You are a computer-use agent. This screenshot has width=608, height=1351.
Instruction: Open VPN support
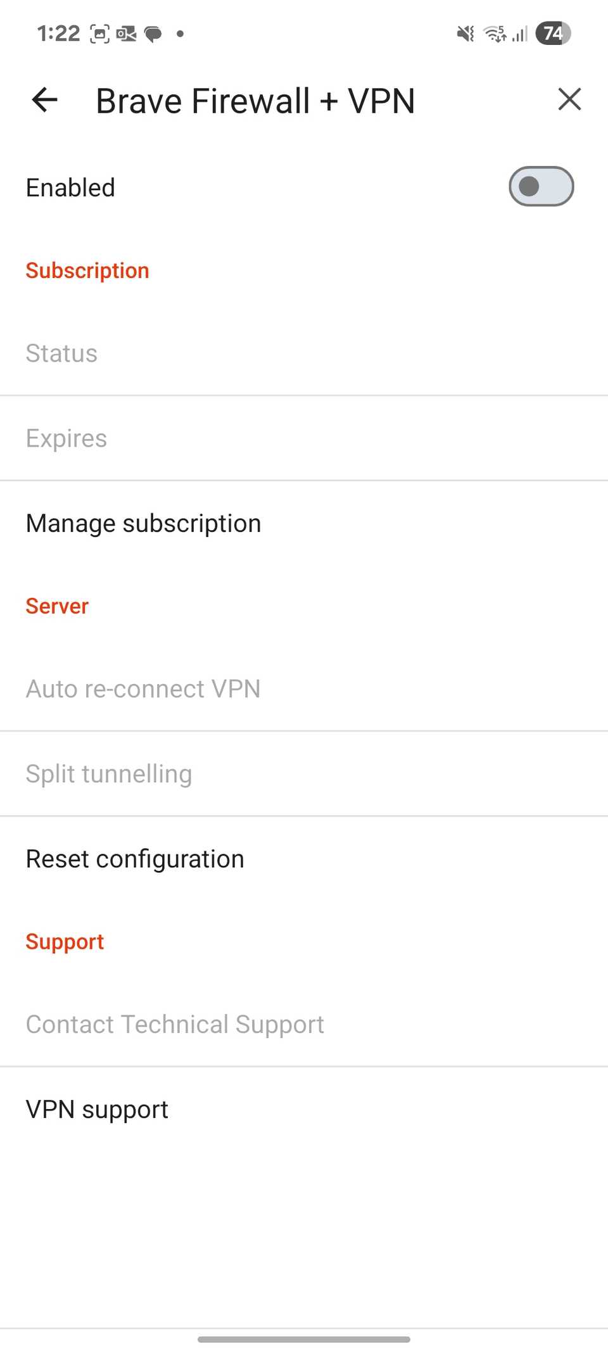tap(97, 1108)
